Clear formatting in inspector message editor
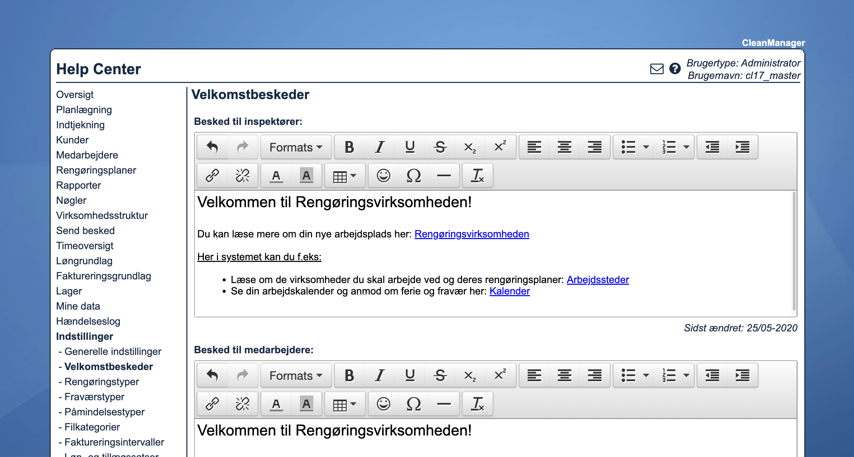 coord(477,176)
